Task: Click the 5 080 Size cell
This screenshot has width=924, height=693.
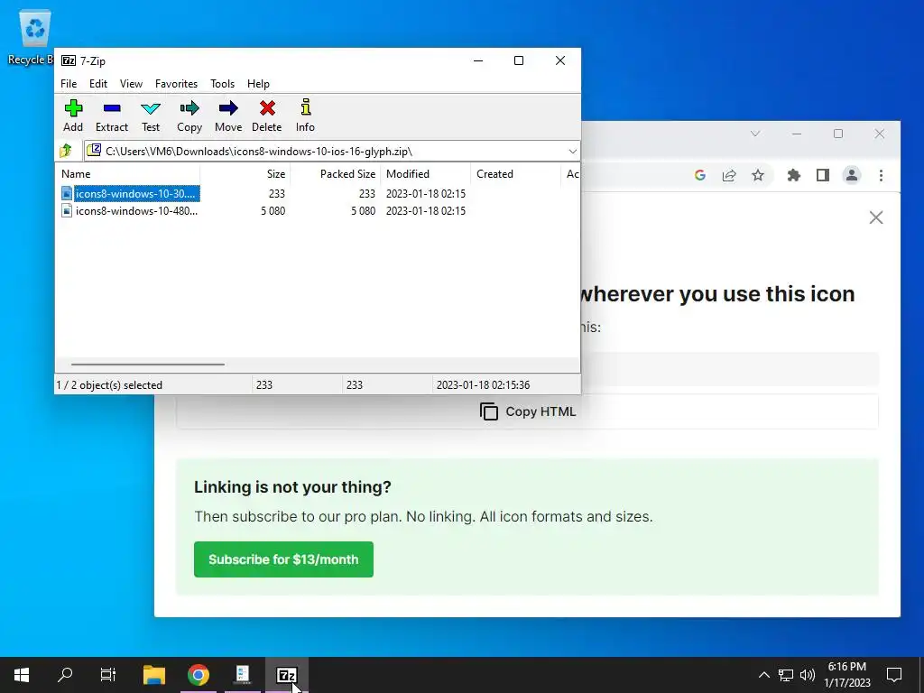Action: 273,210
